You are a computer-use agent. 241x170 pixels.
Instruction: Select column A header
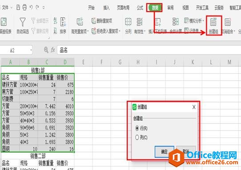pos(10,62)
